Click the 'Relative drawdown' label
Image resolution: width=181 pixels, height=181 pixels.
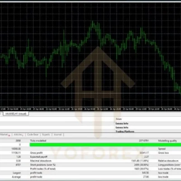tap(168, 161)
